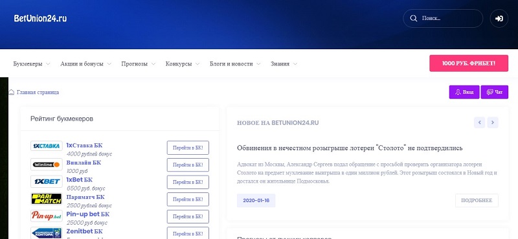Viewport: 518px width, 239px height.
Task: Open the Zenitbet bookmaker logo
Action: coord(47,233)
